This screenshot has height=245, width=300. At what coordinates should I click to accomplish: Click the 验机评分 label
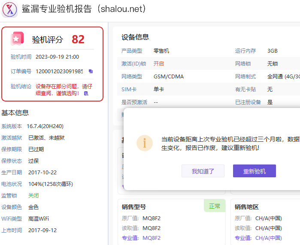pos(48,40)
